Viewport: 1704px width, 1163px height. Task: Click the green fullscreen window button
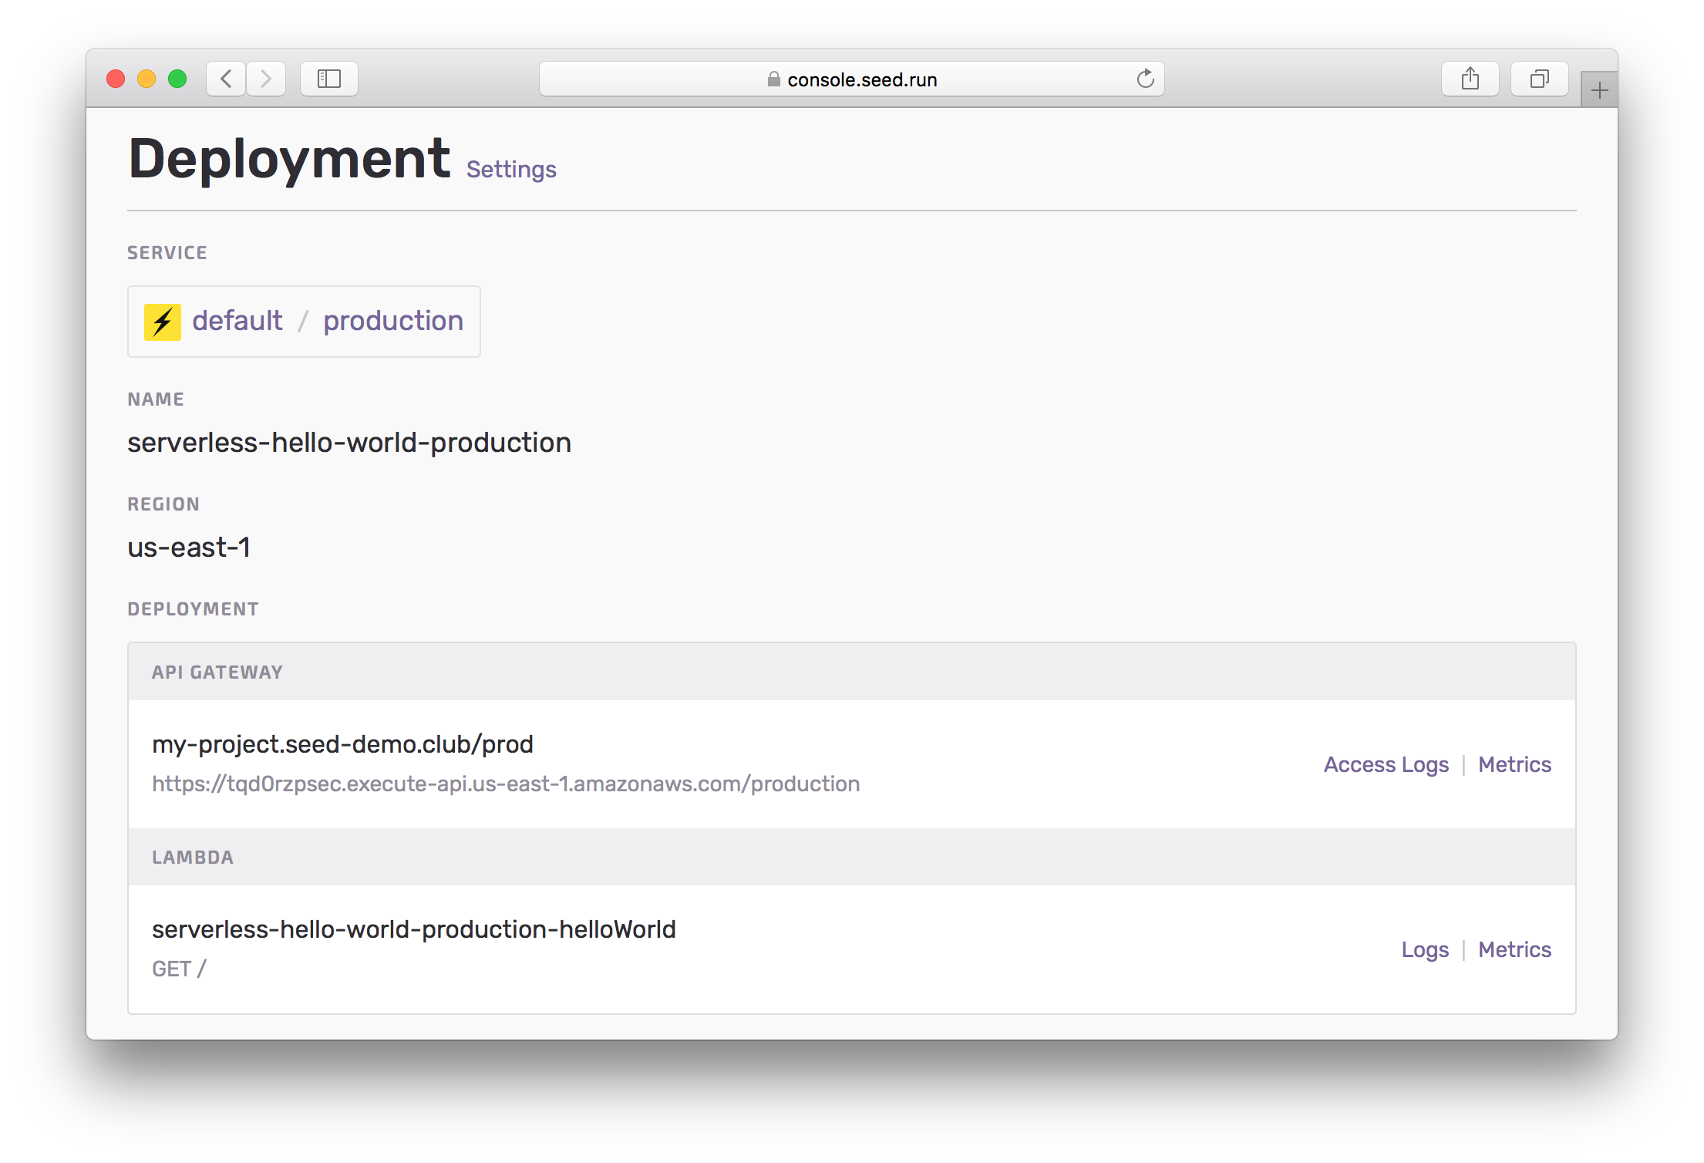177,79
